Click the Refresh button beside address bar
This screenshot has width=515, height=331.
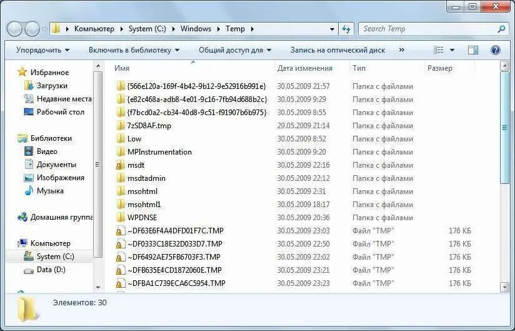tap(346, 29)
